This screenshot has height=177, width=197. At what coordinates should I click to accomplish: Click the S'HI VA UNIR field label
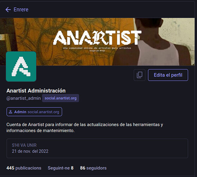24,145
